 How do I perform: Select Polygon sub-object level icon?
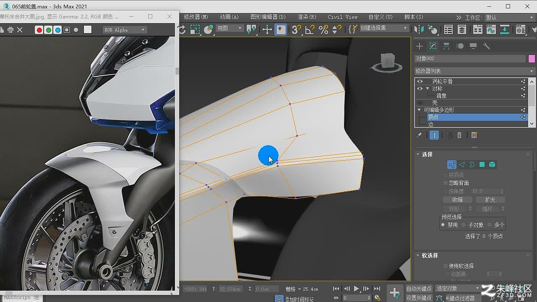point(482,164)
